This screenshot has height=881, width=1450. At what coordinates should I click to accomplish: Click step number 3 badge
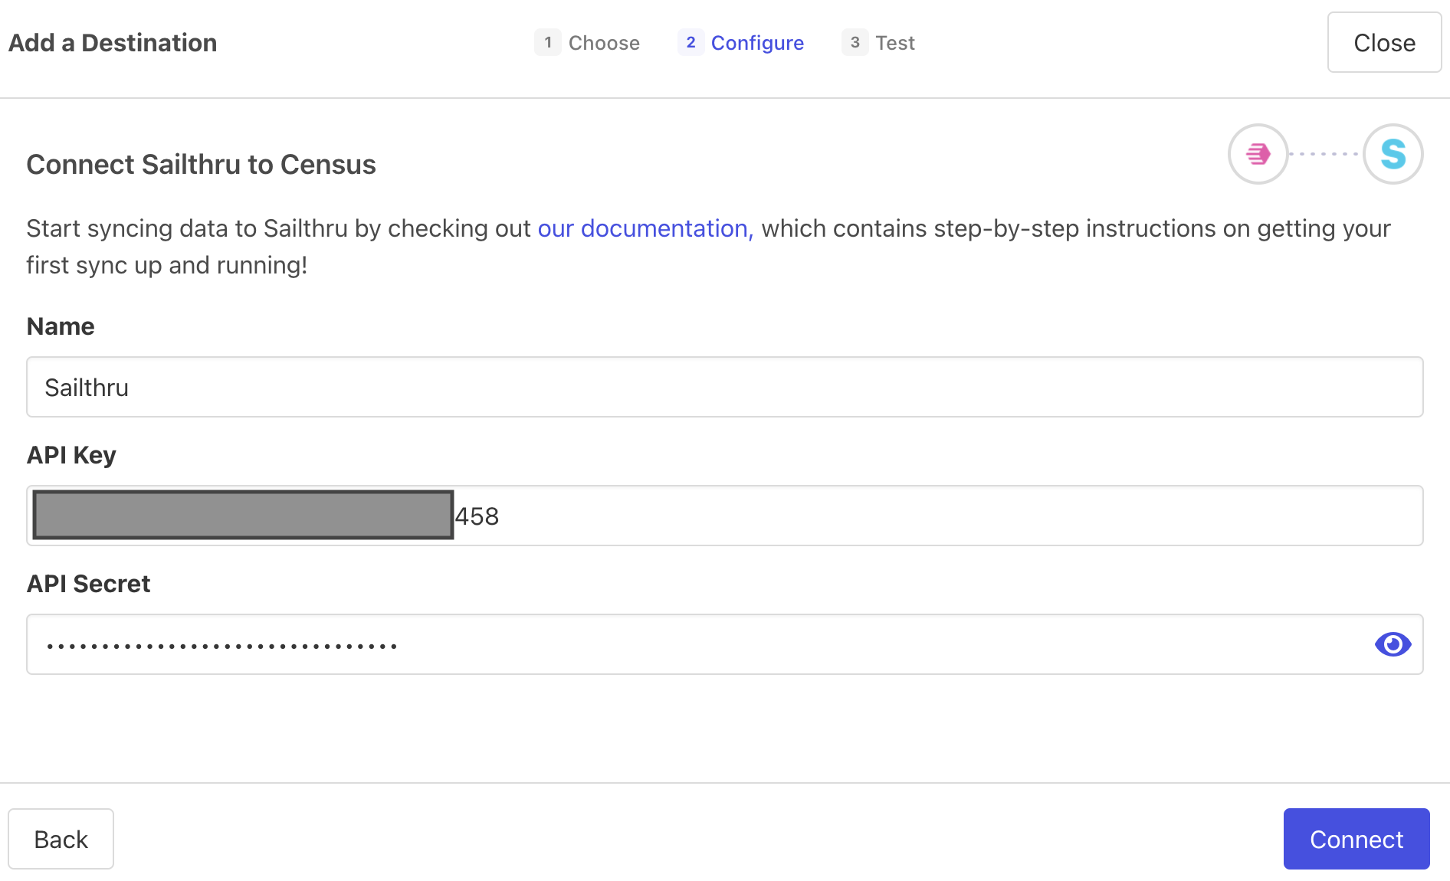[x=855, y=43]
